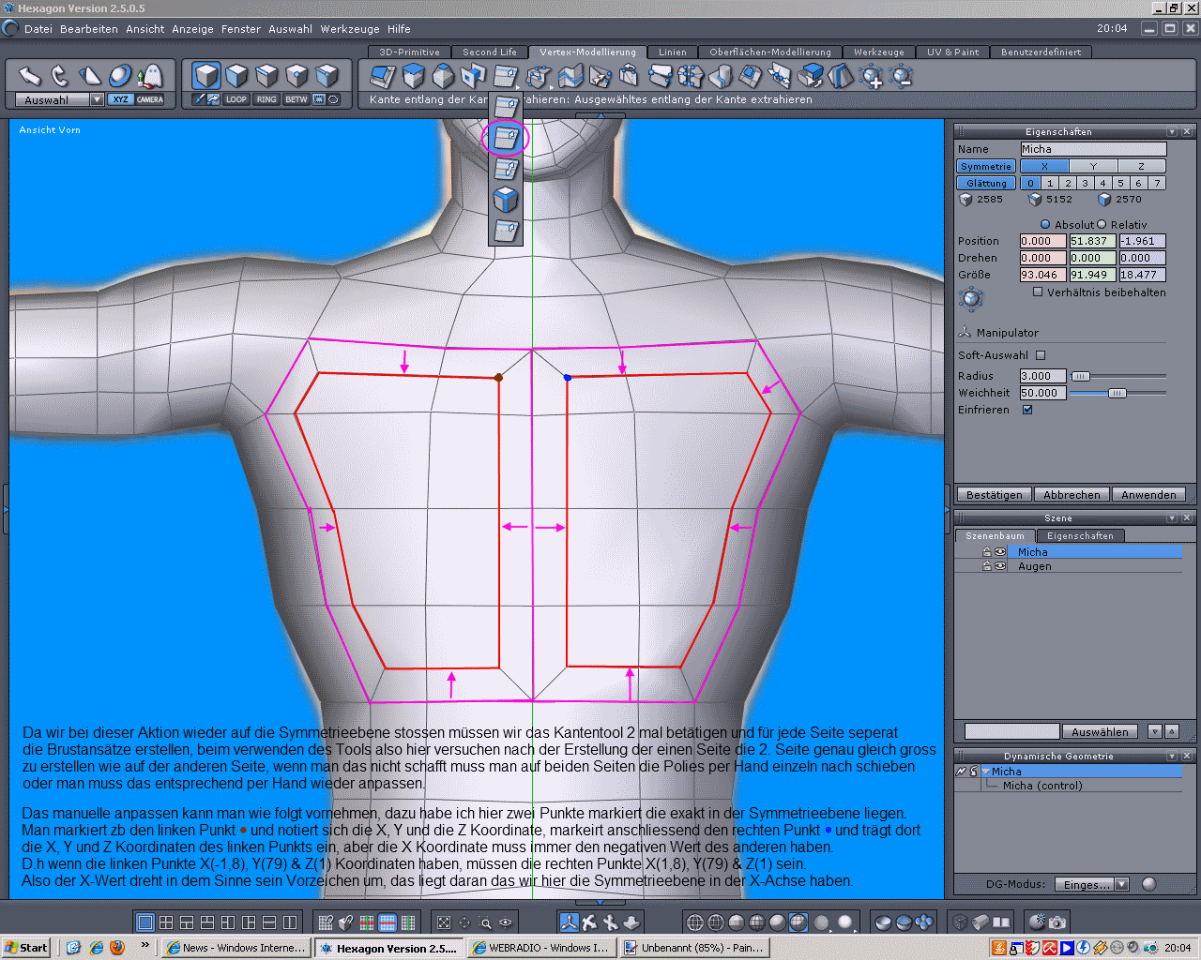The width and height of the screenshot is (1201, 960).
Task: Pick the magenta-circled edge extrude tool
Action: tap(506, 139)
